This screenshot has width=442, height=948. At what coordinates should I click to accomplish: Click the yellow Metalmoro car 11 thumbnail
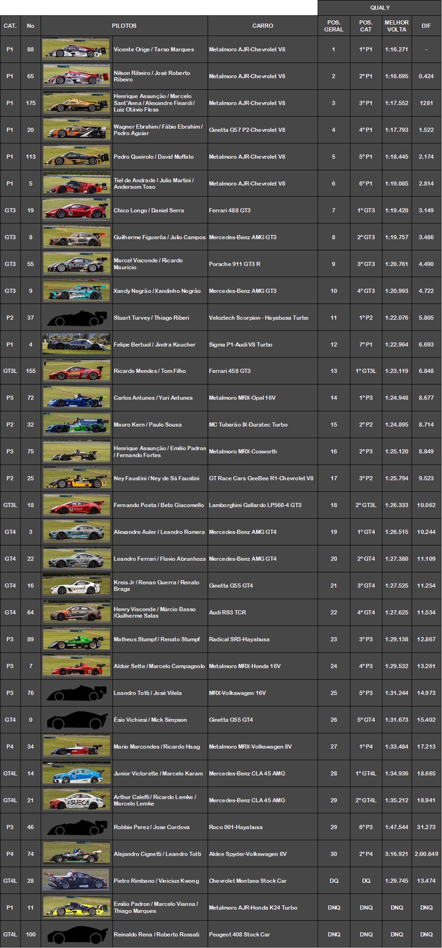76,907
